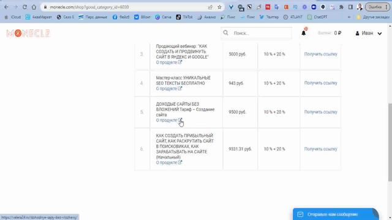This screenshot has width=392, height=220.
Task: Click the search magnifier icon
Action: [226, 33]
